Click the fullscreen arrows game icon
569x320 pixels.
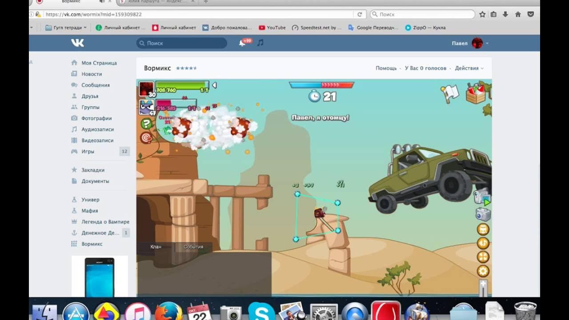coord(483,257)
